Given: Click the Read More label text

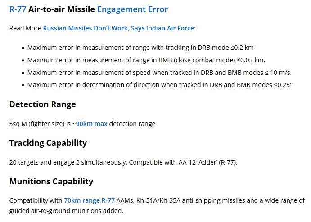Looking at the screenshot, I should click(x=25, y=28).
